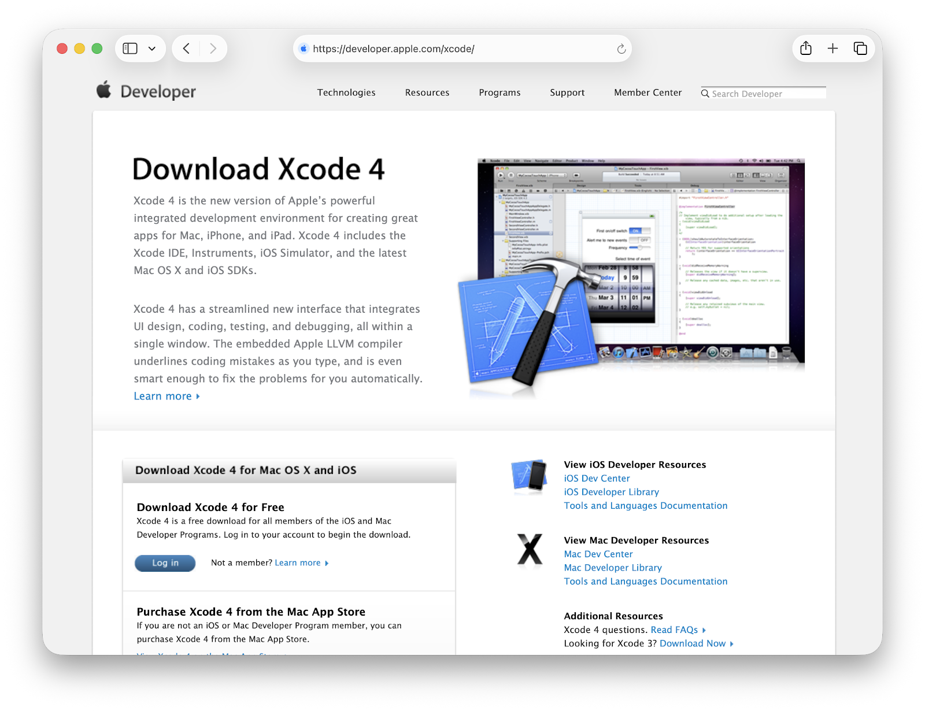The height and width of the screenshot is (711, 925).
Task: Open iOS Tools and Languages Documentation
Action: (x=645, y=506)
